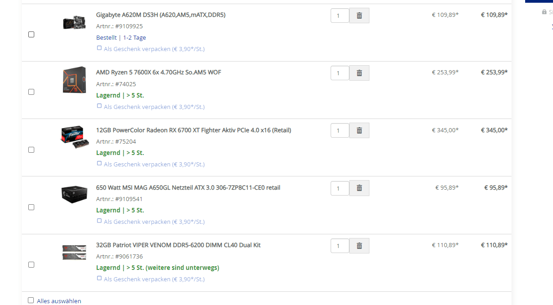This screenshot has height=305, width=553.
Task: Enable gift wrapping for AMD Ryzen 5 7600X
Action: tap(99, 105)
